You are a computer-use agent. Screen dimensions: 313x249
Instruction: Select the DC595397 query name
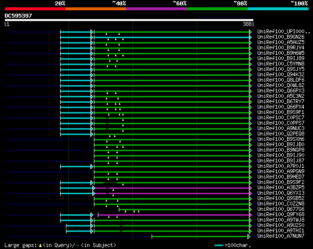click(19, 16)
